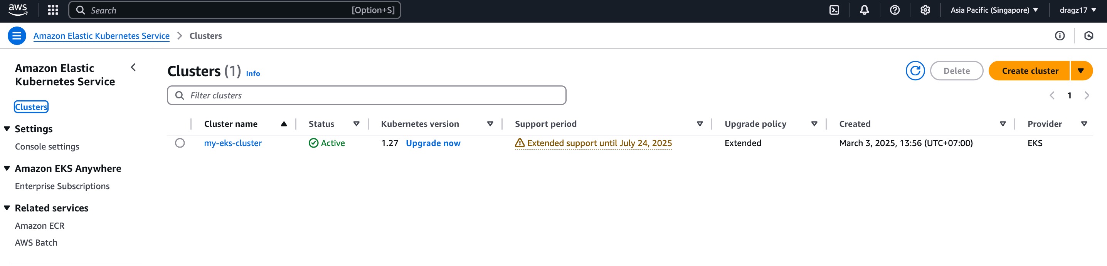Select the my-eks-cluster radio button

pyautogui.click(x=180, y=143)
